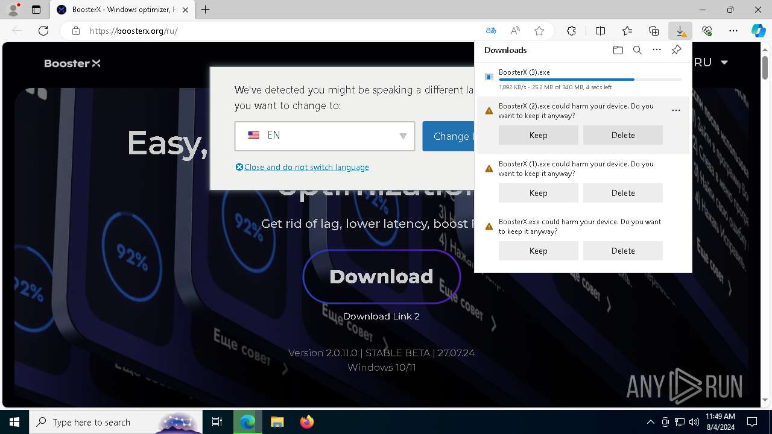Open the Extensions puzzle icon
Screen dimensions: 772x434
571,31
